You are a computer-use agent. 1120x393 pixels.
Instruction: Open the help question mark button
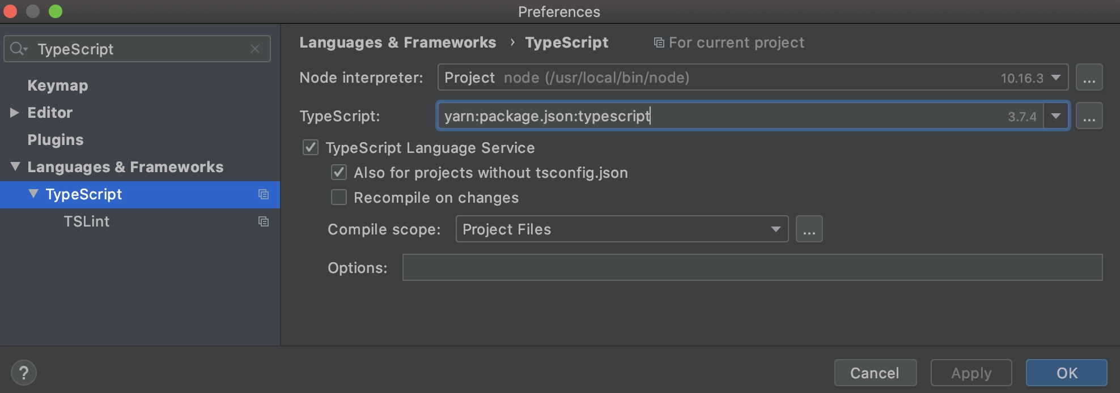(x=24, y=373)
